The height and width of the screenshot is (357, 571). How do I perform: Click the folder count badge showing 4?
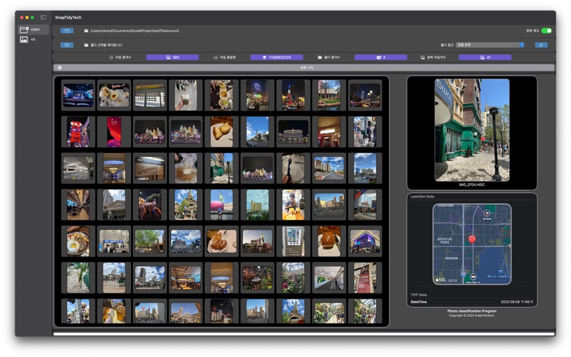(381, 58)
